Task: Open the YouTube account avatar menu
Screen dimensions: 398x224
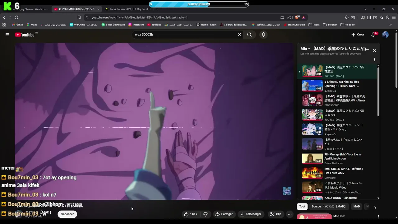Action: (385, 35)
